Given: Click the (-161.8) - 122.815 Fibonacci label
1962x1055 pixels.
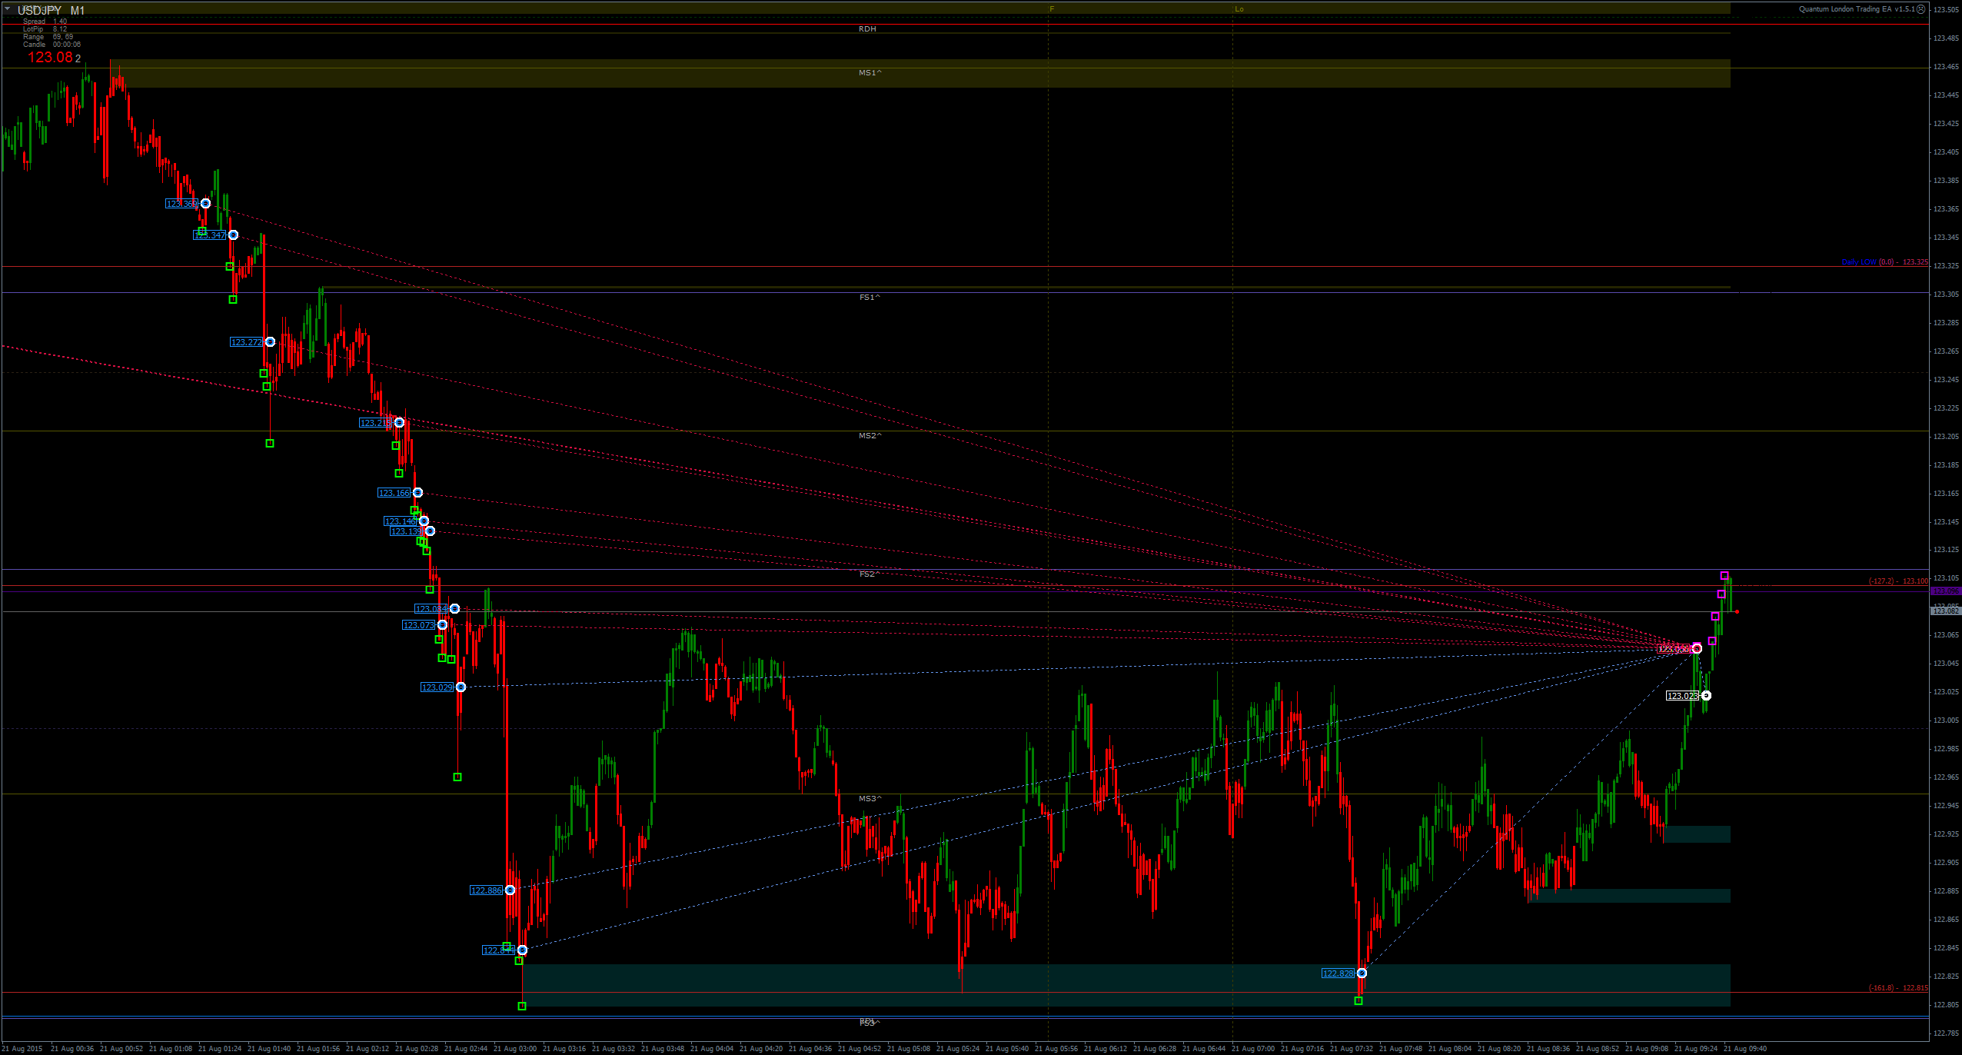Looking at the screenshot, I should pyautogui.click(x=1898, y=988).
